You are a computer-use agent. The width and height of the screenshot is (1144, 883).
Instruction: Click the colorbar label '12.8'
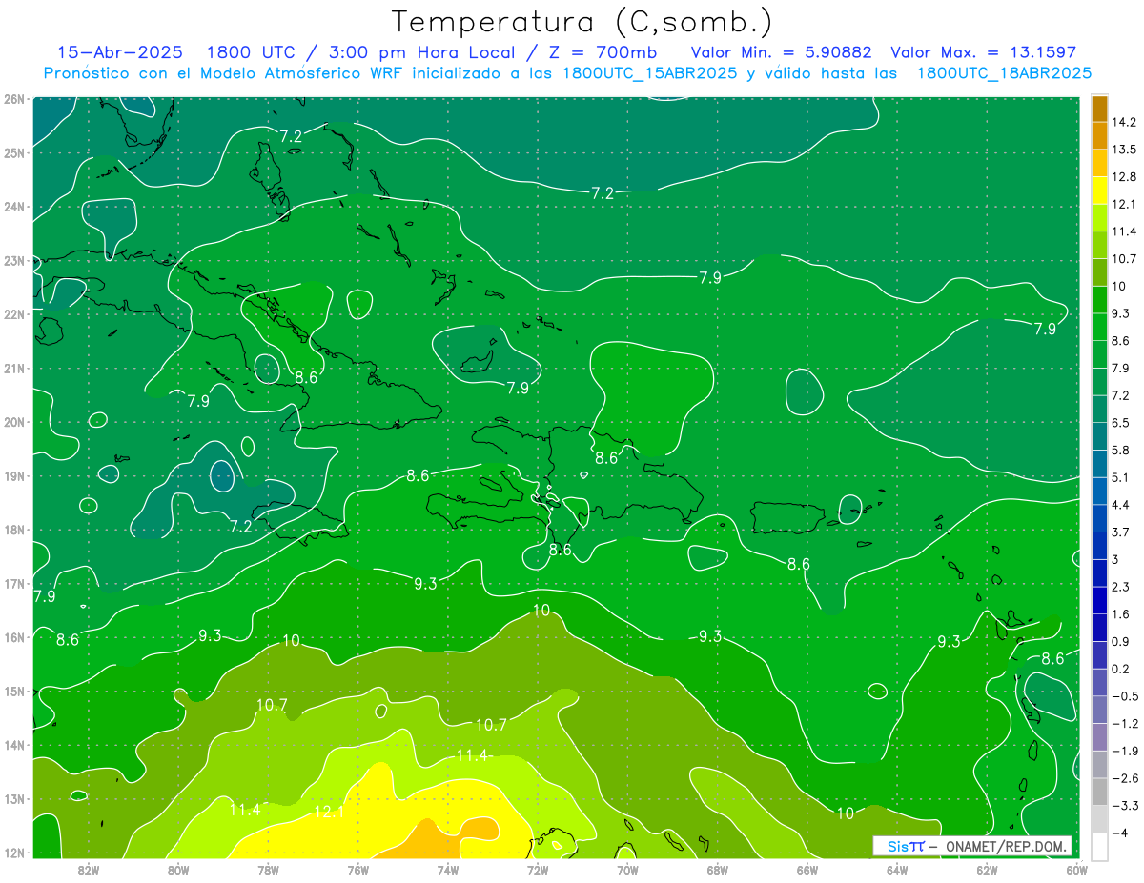1124,177
